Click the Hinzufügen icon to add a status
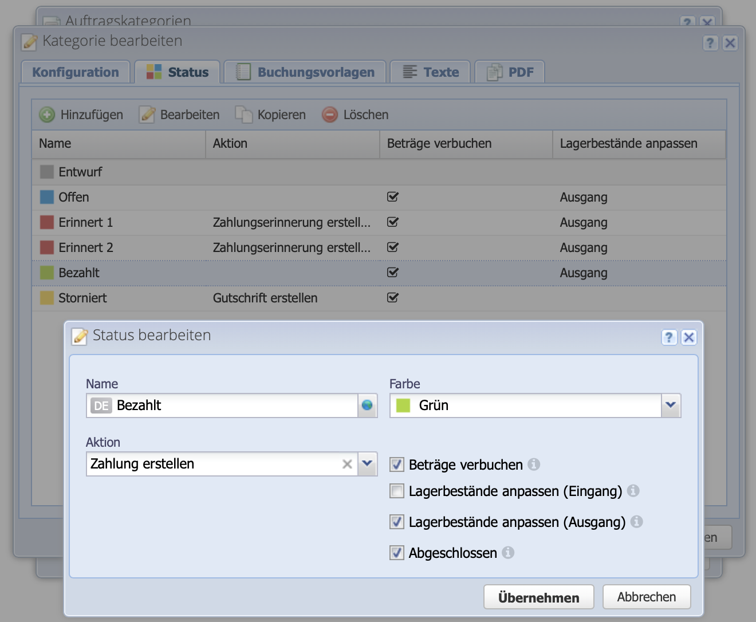756x622 pixels. point(46,115)
